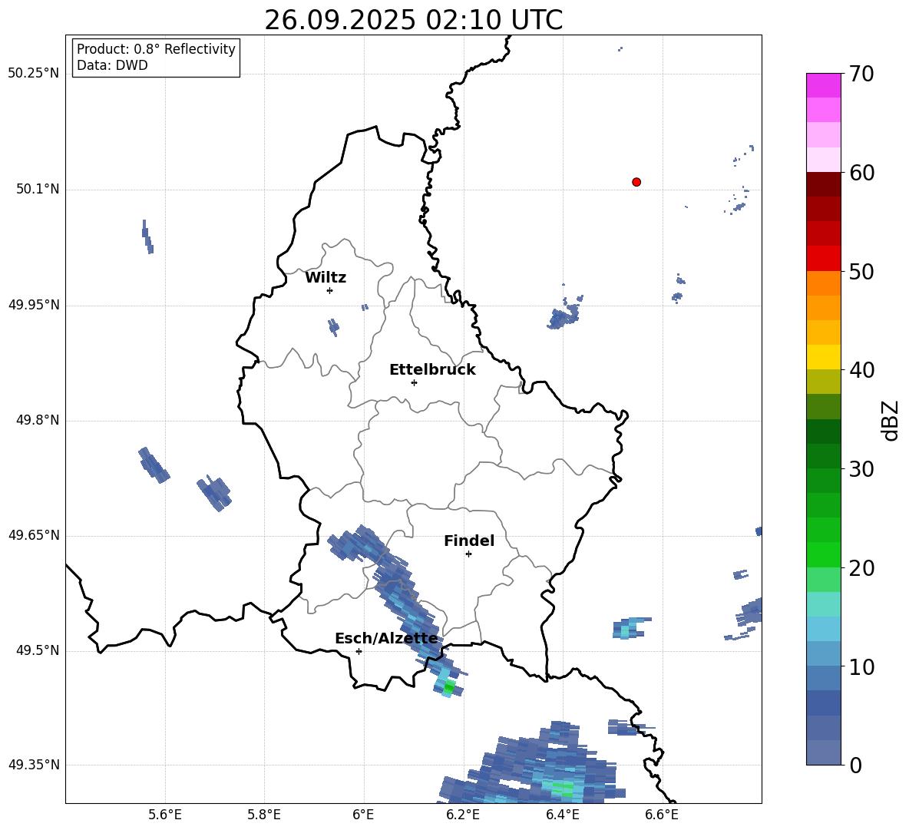Click the 49.8°N latitude label

coord(37,420)
